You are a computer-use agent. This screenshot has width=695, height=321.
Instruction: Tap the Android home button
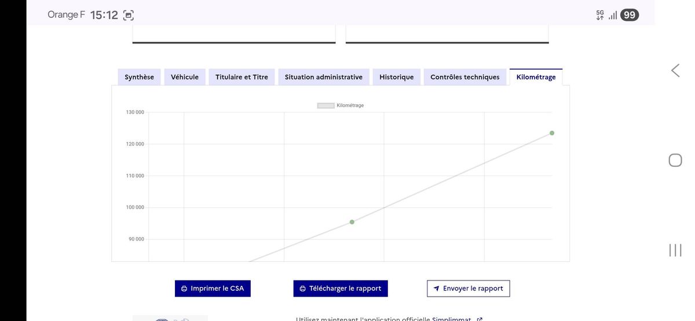tap(675, 160)
